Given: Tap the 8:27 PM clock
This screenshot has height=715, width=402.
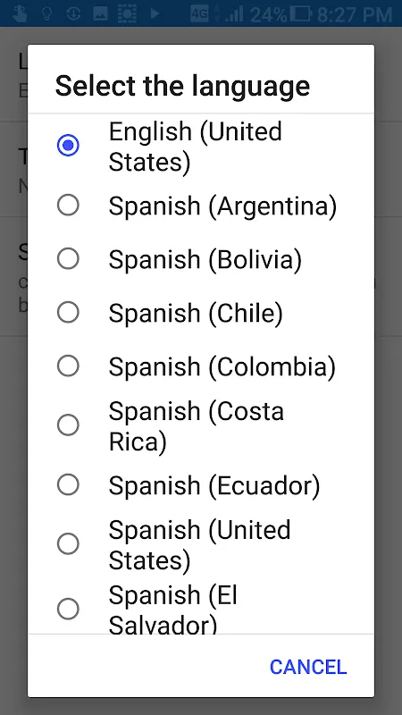Looking at the screenshot, I should coord(355,14).
